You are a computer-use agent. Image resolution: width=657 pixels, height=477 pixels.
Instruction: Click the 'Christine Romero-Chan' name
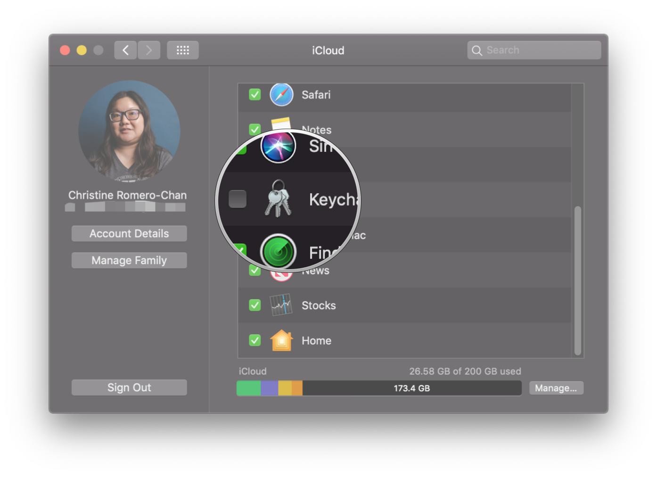tap(127, 195)
